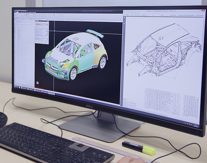207x163 pixels.
Task: Open the Windows Start button on the taskbar
Action: 15,87
